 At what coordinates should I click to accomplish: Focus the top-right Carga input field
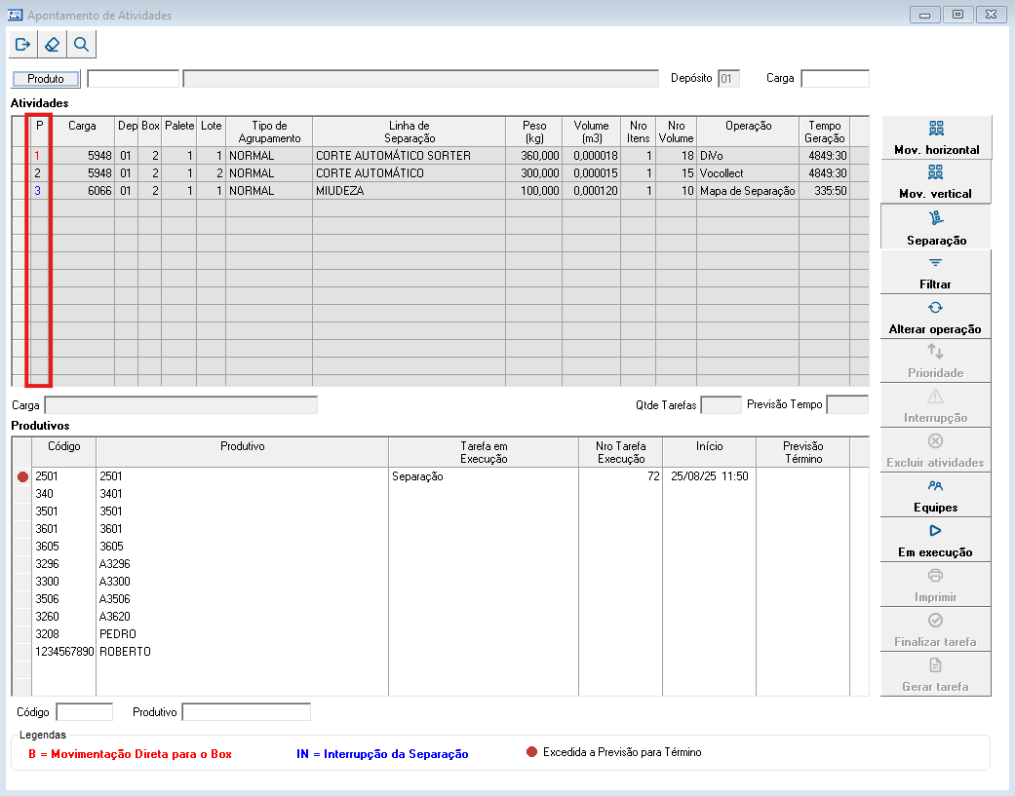(x=835, y=79)
